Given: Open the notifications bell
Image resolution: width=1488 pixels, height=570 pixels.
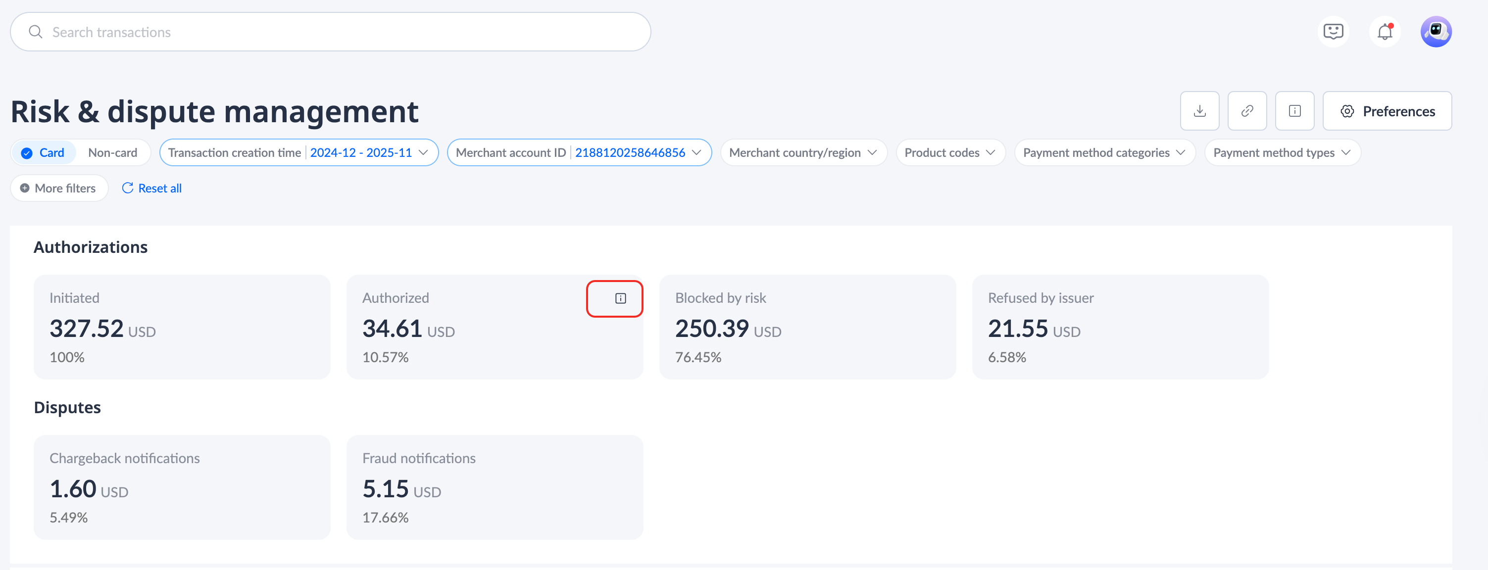Looking at the screenshot, I should click(x=1385, y=32).
